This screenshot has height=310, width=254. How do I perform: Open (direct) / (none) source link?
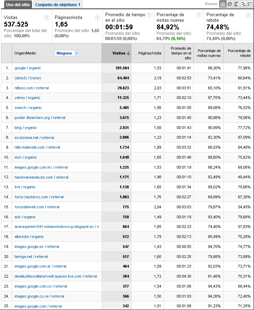[28, 78]
